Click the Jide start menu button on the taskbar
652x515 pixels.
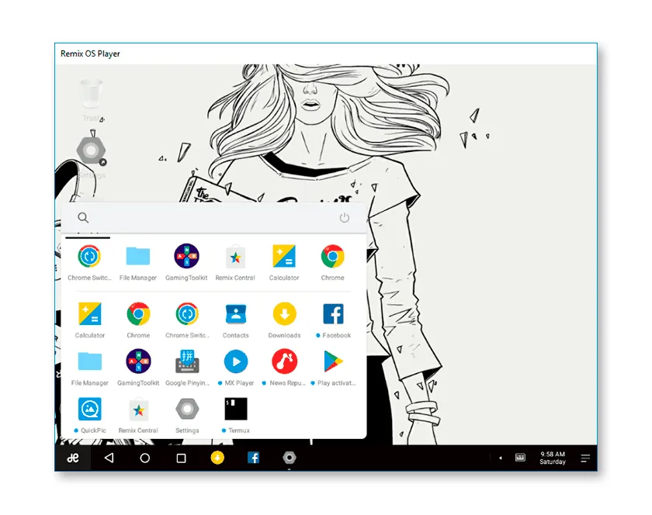tap(73, 458)
